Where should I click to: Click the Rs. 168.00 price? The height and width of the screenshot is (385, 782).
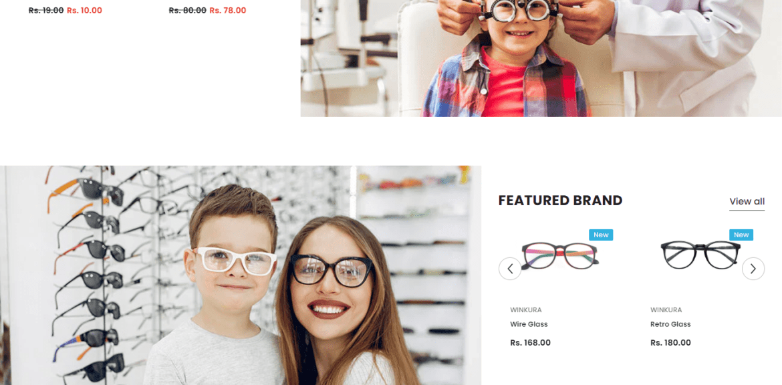530,343
